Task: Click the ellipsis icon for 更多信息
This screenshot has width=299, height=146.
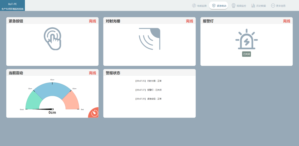Action: tap(273, 6)
